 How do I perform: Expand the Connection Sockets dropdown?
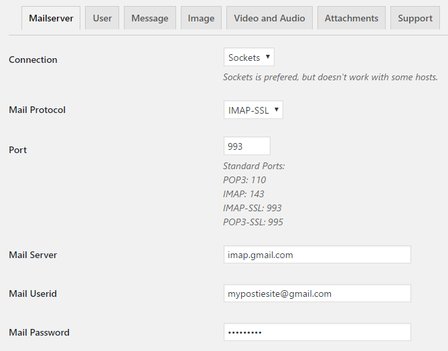(249, 57)
